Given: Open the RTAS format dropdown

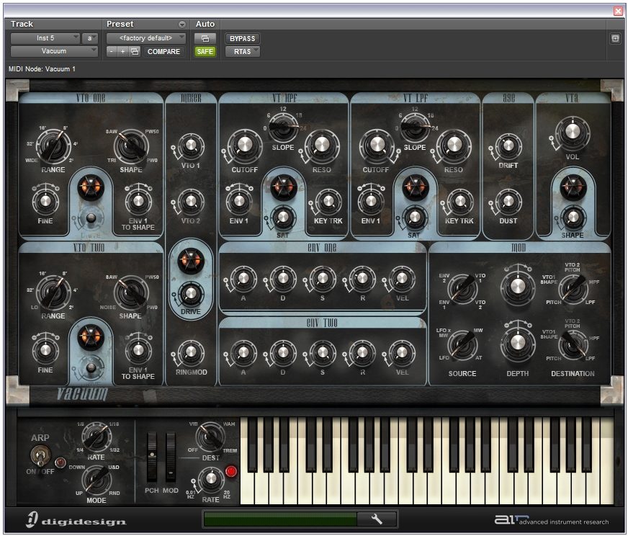Looking at the screenshot, I should [242, 52].
